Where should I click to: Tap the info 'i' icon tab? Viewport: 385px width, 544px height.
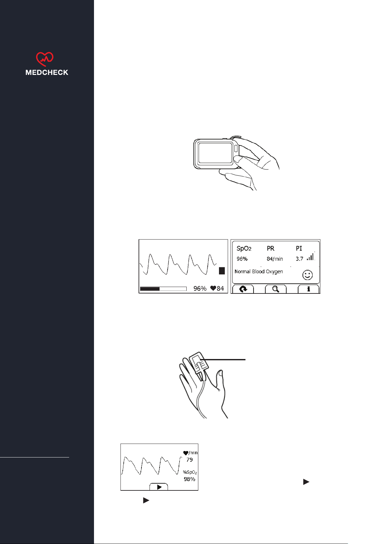pos(308,289)
